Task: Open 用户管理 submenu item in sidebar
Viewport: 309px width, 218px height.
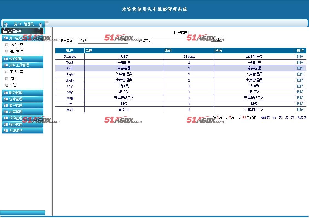Action: point(16,51)
